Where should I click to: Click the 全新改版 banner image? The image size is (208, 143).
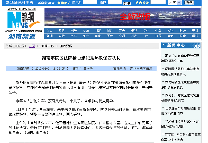[122, 17]
